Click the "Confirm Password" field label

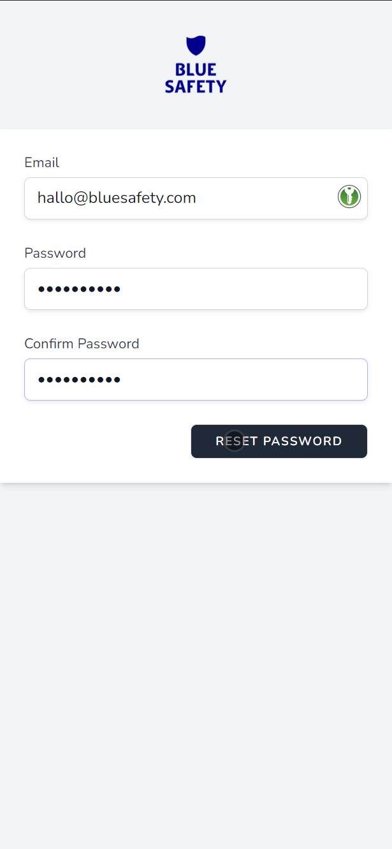point(82,344)
